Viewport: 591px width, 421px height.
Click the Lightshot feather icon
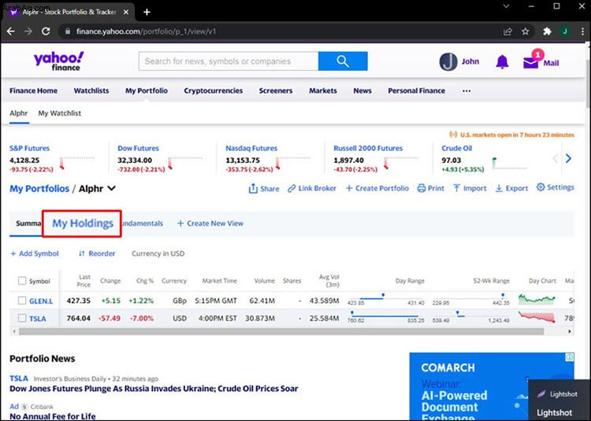pos(541,394)
